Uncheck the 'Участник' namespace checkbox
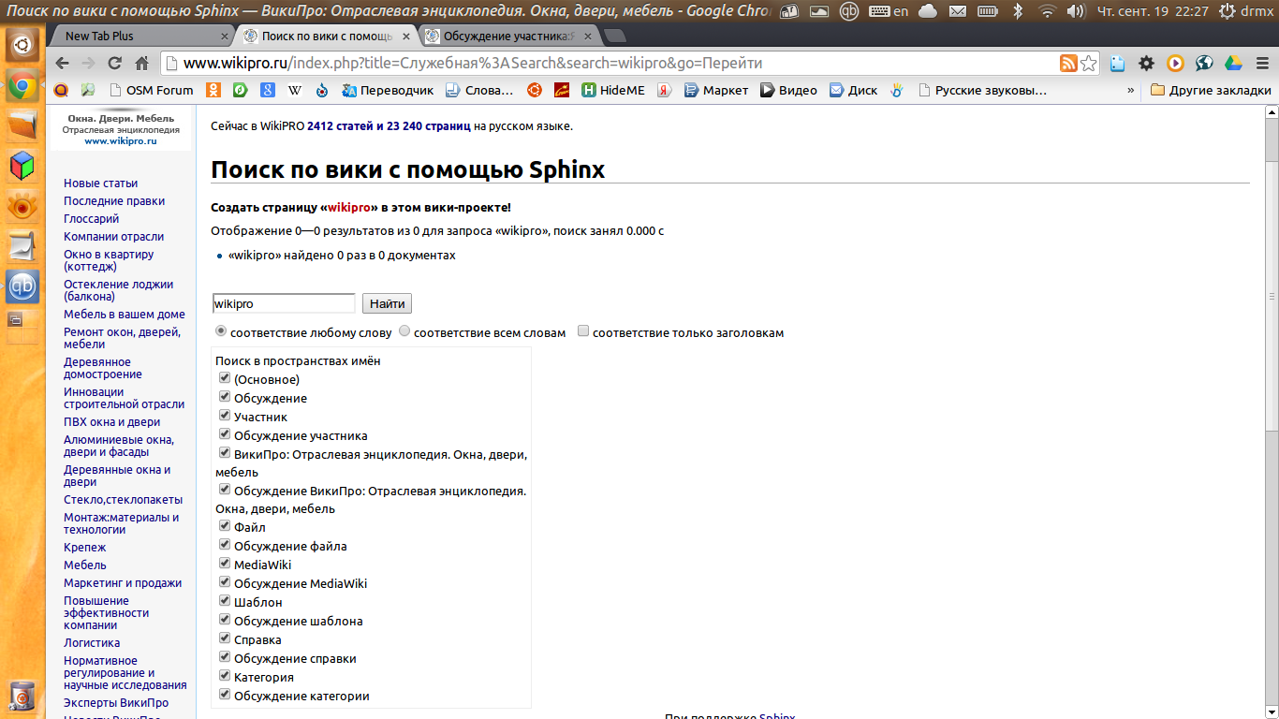The image size is (1279, 719). click(225, 416)
